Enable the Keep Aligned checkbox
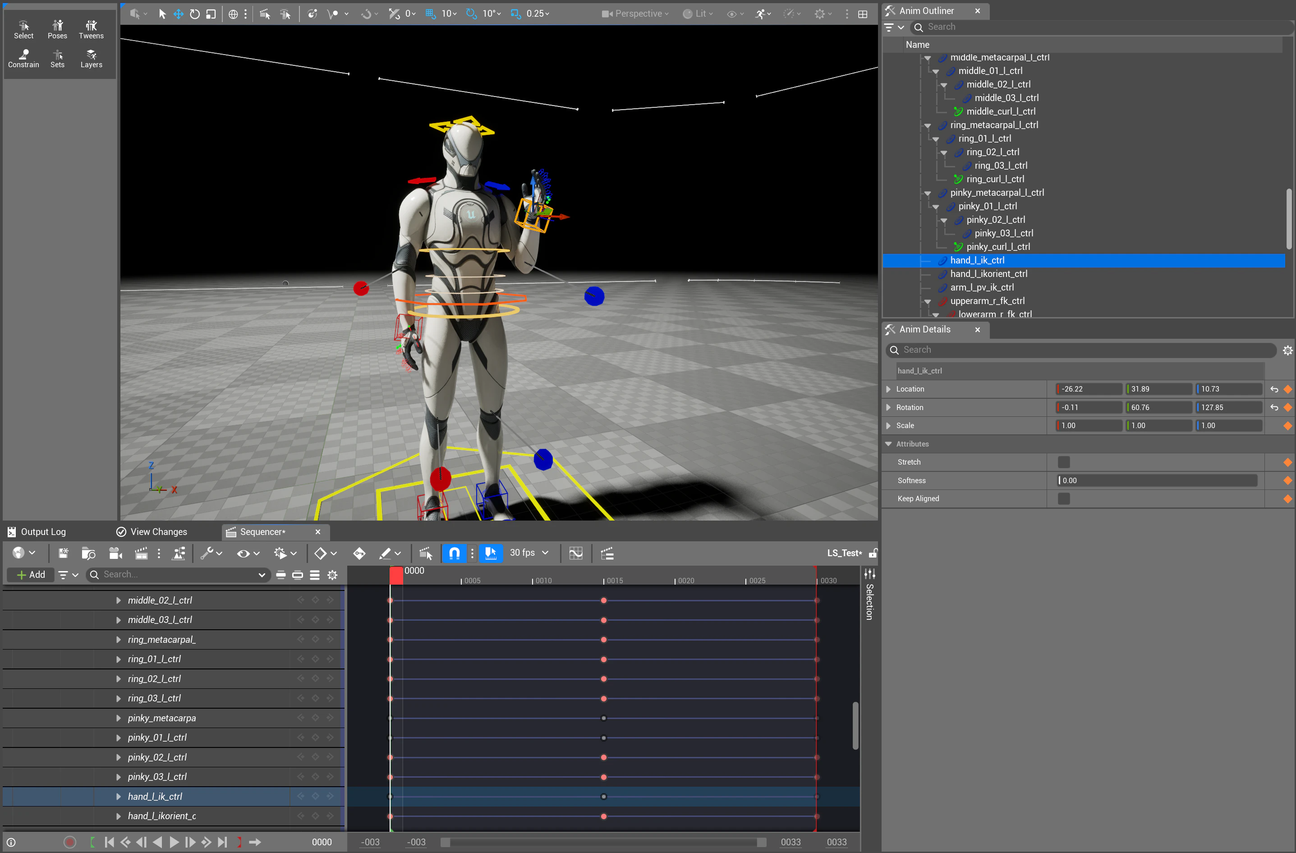The width and height of the screenshot is (1296, 853). (x=1063, y=498)
